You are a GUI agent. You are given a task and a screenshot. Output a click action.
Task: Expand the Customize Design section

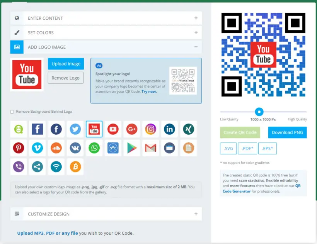pyautogui.click(x=106, y=214)
